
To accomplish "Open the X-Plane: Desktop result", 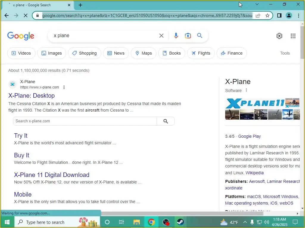I will point(32,96).
